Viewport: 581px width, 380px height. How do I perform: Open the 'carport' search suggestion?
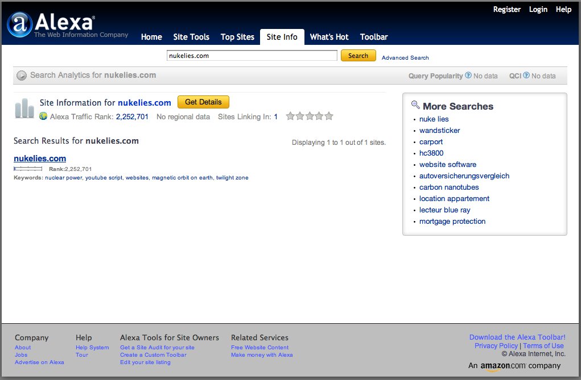[x=431, y=141]
